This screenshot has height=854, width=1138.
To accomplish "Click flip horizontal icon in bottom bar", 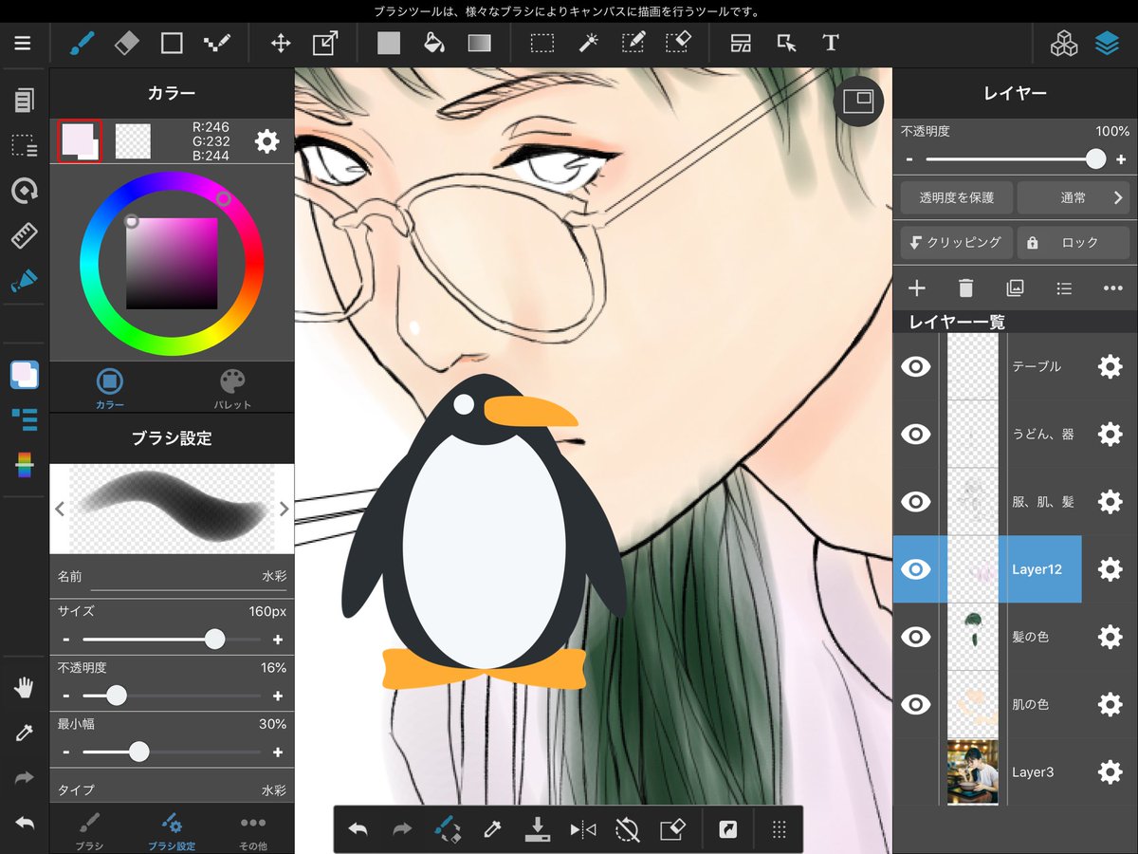I will click(x=583, y=829).
